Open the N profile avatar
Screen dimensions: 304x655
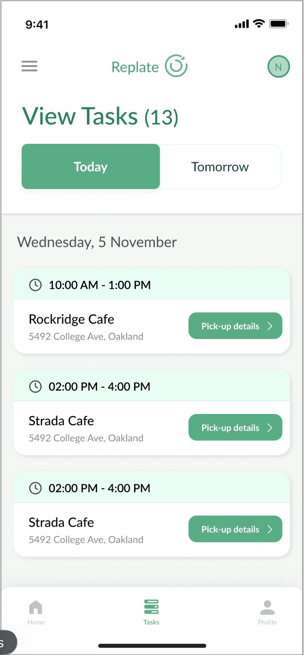278,67
